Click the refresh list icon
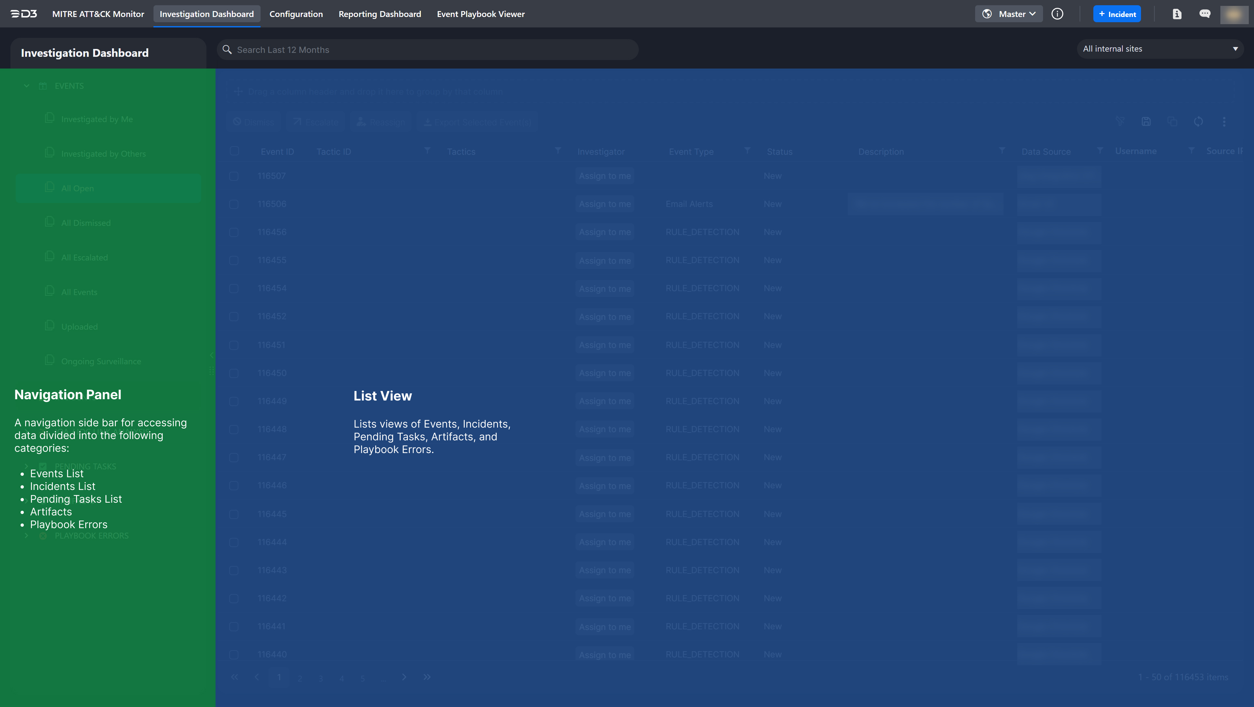The height and width of the screenshot is (707, 1254). [1198, 122]
